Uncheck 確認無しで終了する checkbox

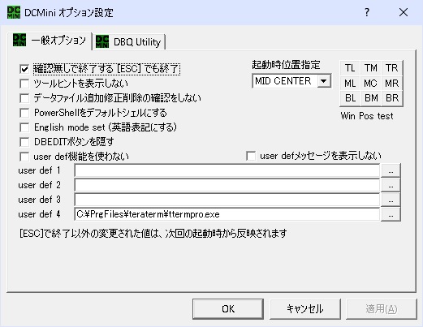(x=24, y=69)
